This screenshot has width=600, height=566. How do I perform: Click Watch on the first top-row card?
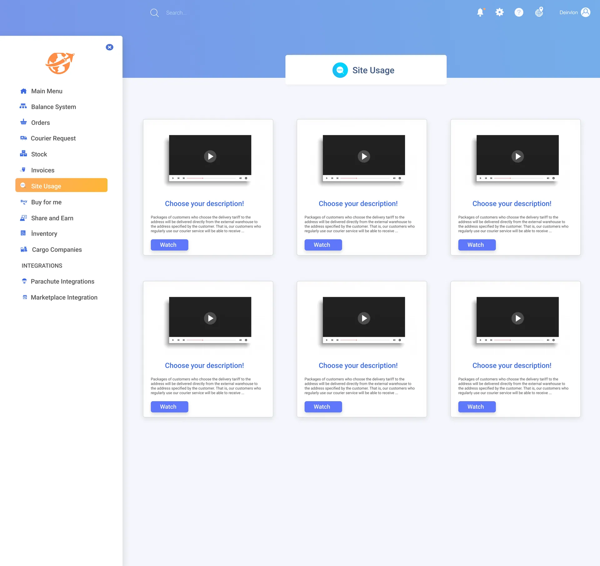point(169,245)
